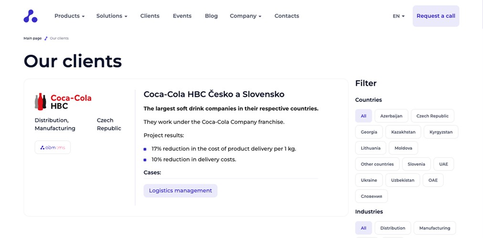Click the Project results label
Image resolution: width=483 pixels, height=238 pixels.
(x=164, y=136)
